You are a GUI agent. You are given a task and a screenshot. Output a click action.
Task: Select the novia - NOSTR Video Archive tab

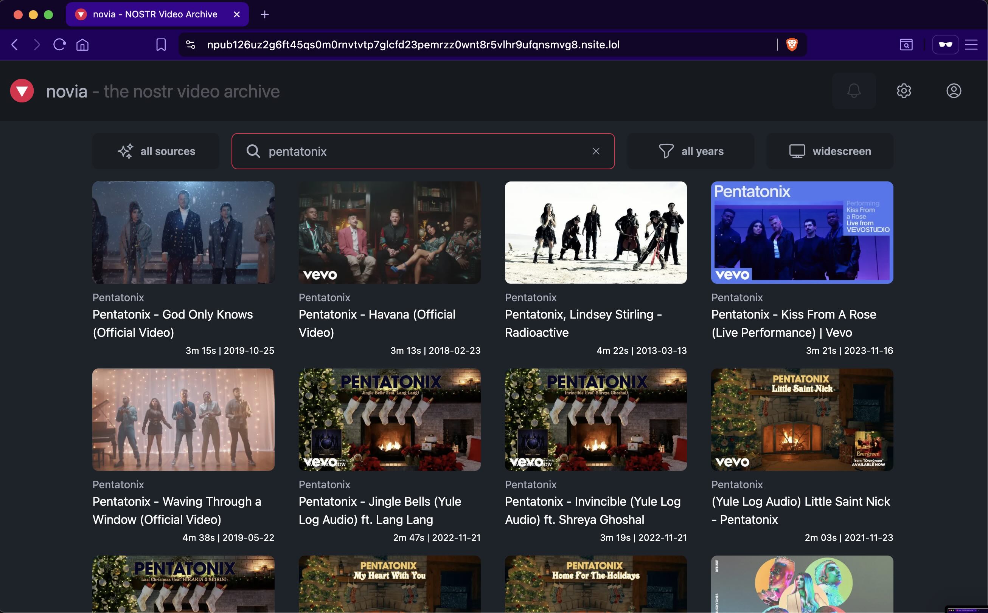pos(157,15)
